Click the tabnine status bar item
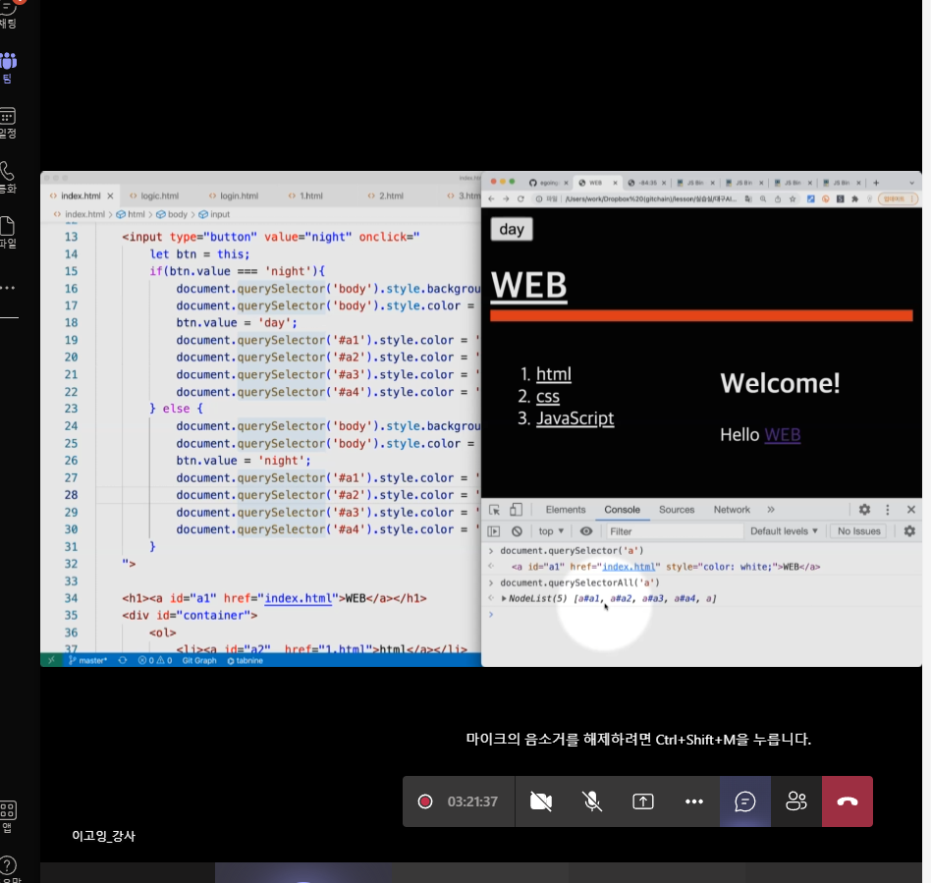Image resolution: width=931 pixels, height=883 pixels. 245,660
